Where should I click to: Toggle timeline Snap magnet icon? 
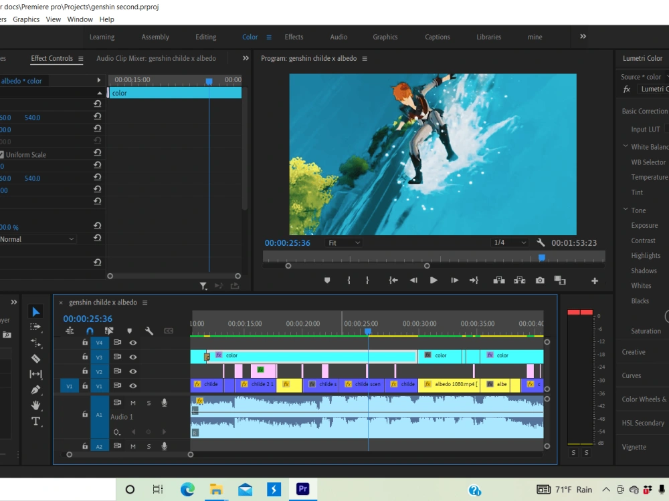point(90,331)
